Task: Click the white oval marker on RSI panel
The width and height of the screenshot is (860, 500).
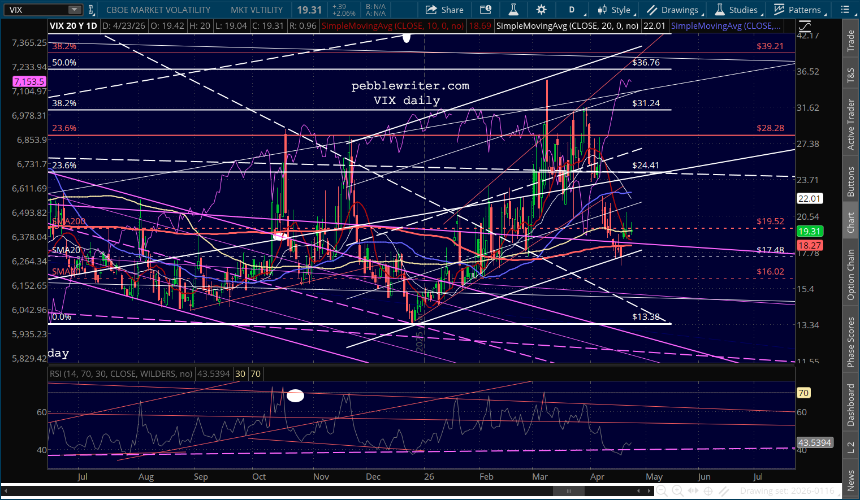Action: click(x=295, y=395)
